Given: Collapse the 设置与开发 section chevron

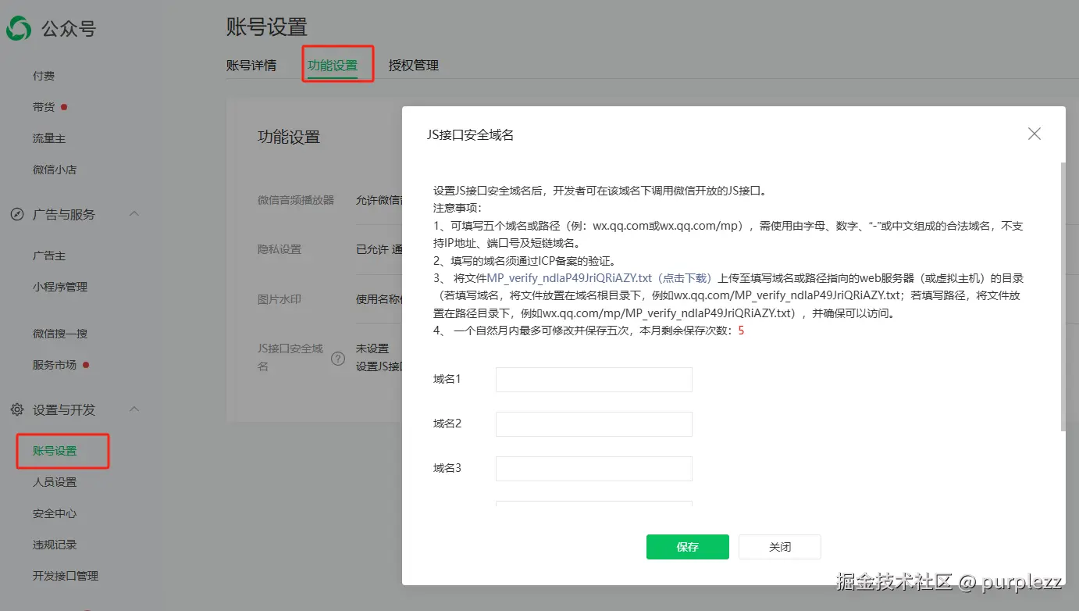Looking at the screenshot, I should 134,409.
